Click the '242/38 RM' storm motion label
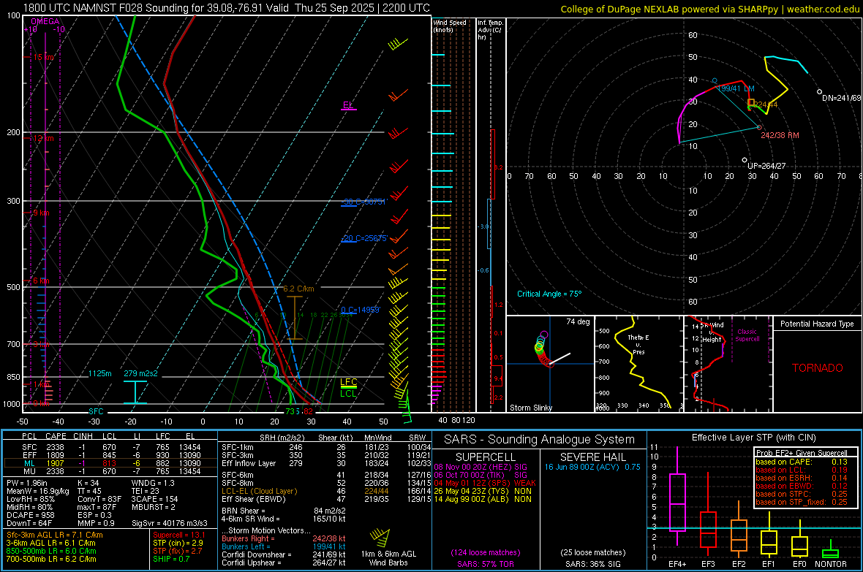Viewport: 863px width, 572px height. click(x=780, y=135)
